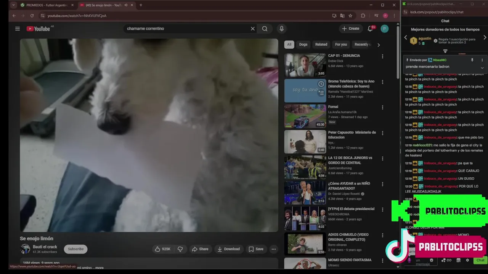488x274 pixels.
Task: Expand the pinned message in Kick chat
Action: click(x=482, y=68)
